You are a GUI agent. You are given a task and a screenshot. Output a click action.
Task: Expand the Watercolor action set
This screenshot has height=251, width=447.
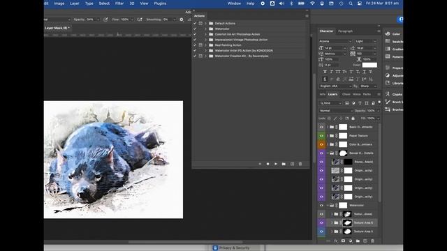(x=205, y=29)
